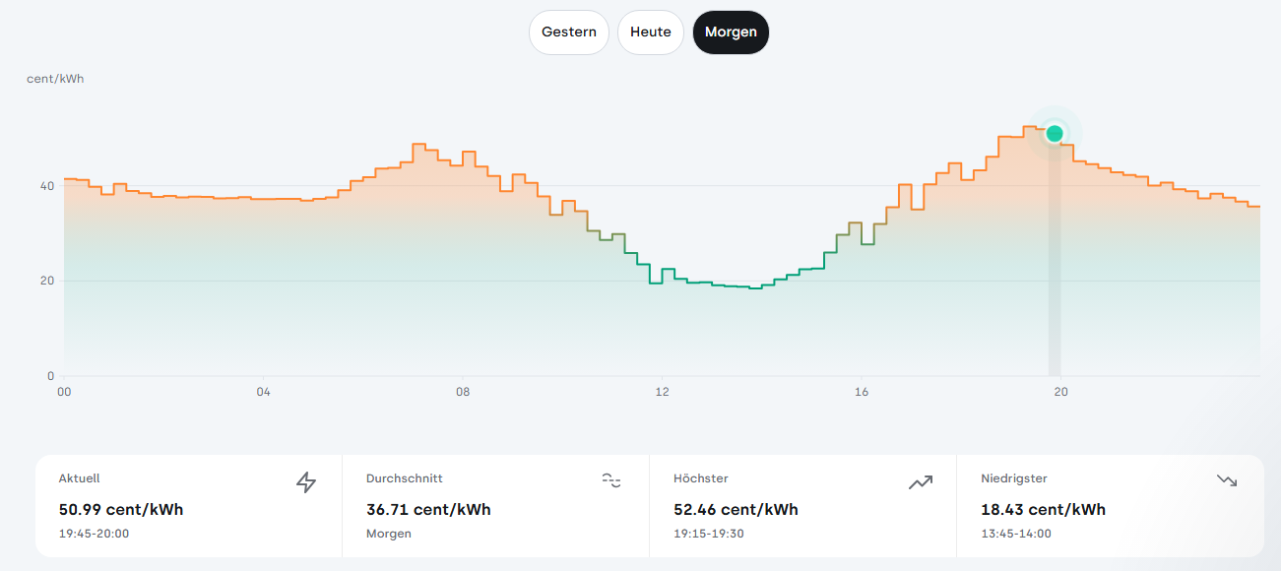The width and height of the screenshot is (1281, 571).
Task: Select the Gestern day button
Action: coord(569,32)
